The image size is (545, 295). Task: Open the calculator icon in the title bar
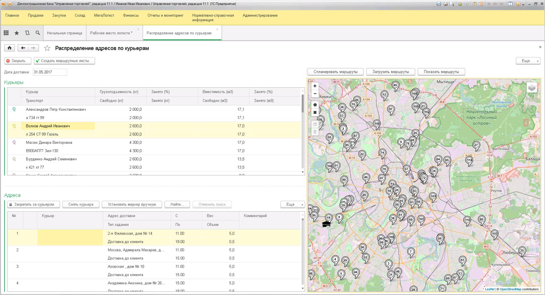click(474, 4)
